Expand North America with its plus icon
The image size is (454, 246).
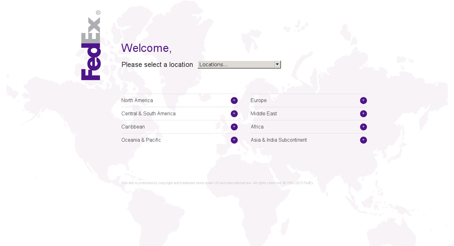pos(234,101)
